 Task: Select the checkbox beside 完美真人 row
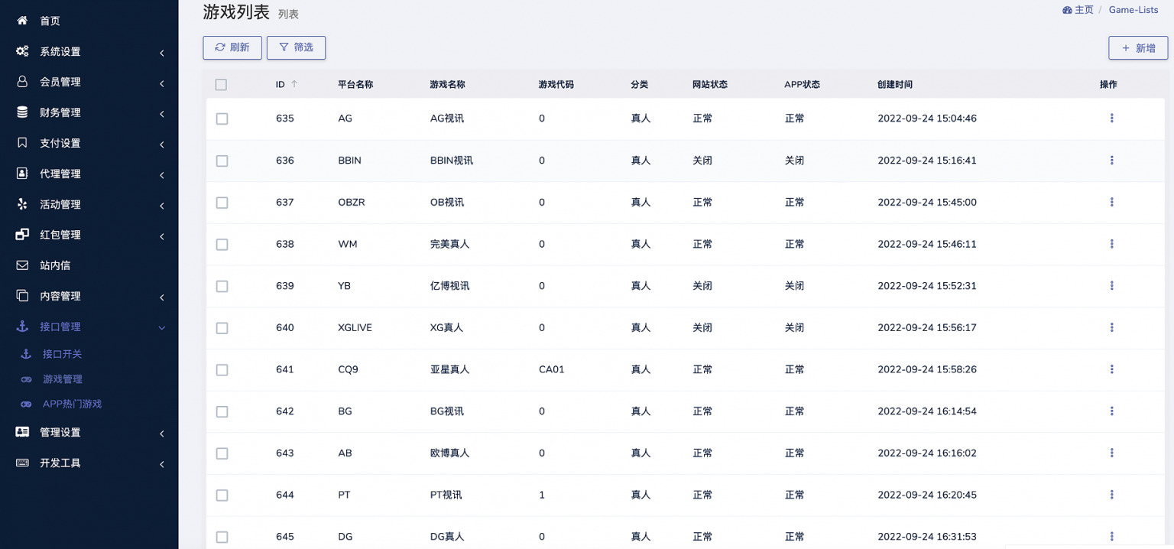222,245
